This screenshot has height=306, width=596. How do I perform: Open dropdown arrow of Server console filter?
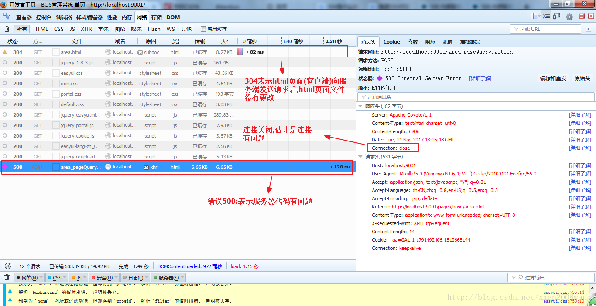coord(182,278)
